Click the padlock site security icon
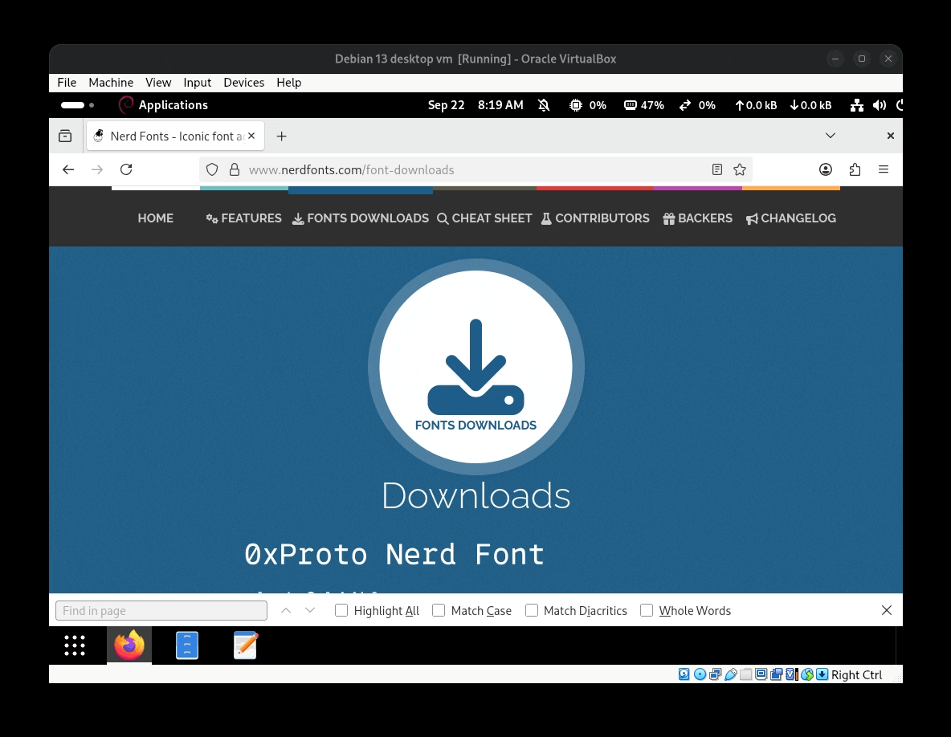Image resolution: width=951 pixels, height=737 pixels. (235, 169)
